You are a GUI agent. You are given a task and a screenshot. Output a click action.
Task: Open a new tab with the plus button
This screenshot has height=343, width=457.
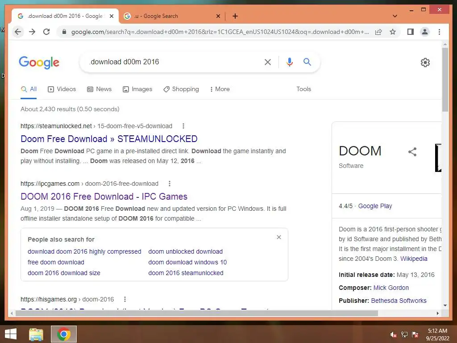click(235, 16)
